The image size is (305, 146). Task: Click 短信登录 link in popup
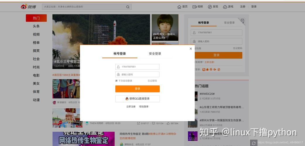144,107
